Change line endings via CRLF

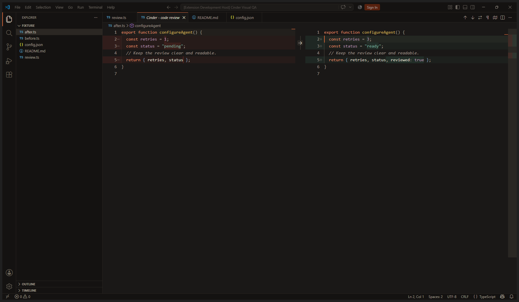[x=465, y=297]
